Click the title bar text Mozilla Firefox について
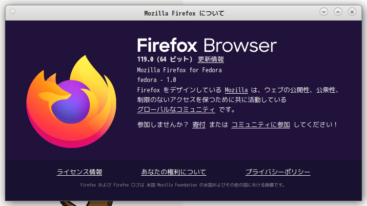 click(184, 13)
